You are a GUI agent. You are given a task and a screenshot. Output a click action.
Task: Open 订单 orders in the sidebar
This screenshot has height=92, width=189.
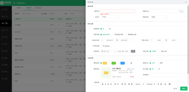coord(6,37)
